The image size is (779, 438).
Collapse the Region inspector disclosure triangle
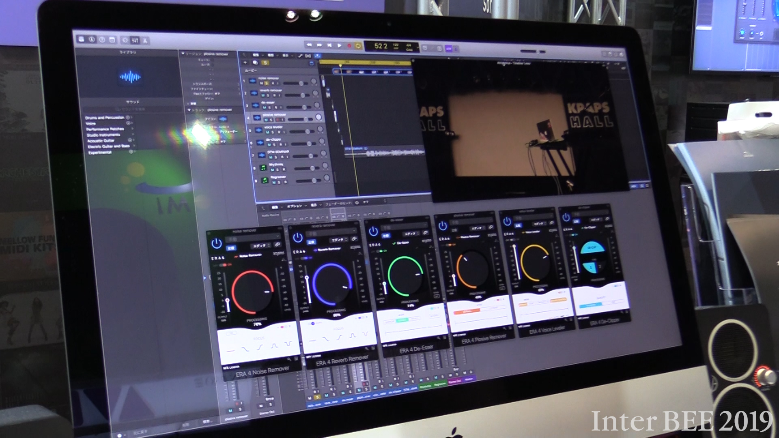tap(183, 54)
